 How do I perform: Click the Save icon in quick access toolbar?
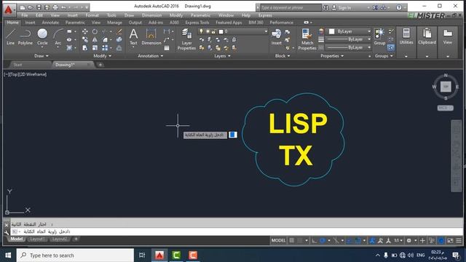pos(39,7)
